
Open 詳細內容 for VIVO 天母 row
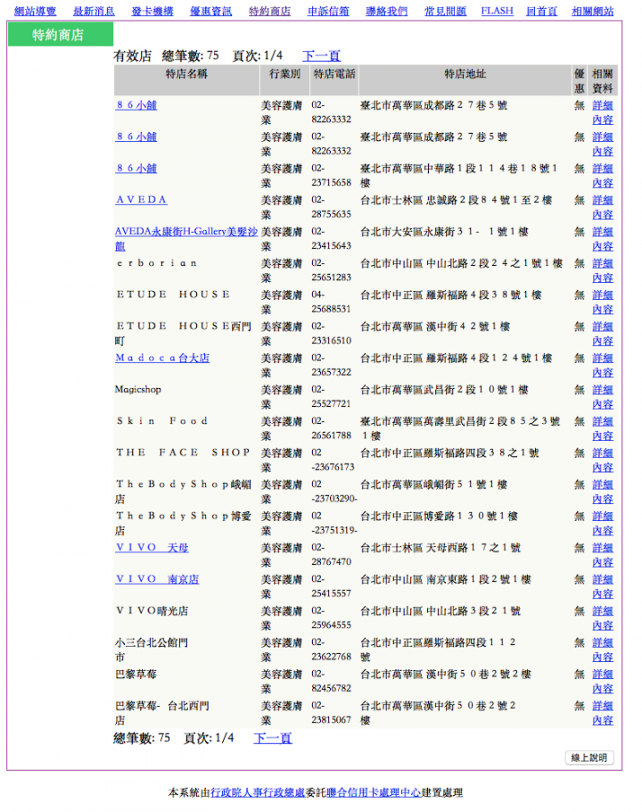pyautogui.click(x=603, y=555)
